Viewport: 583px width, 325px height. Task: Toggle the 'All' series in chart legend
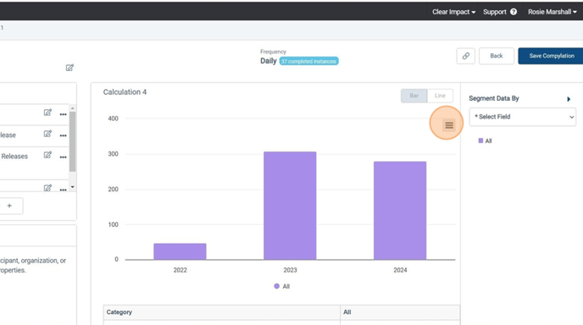tap(281, 286)
